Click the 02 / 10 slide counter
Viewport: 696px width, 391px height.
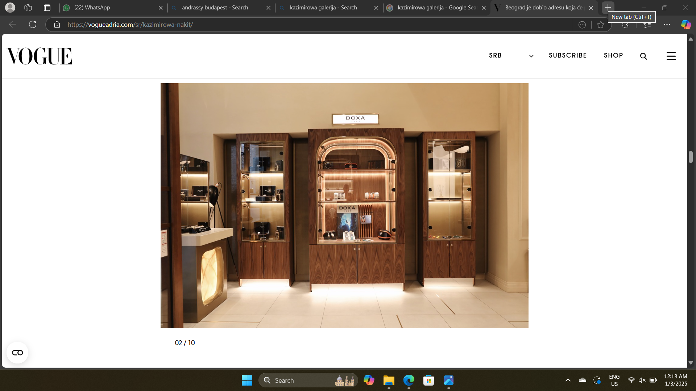point(185,343)
